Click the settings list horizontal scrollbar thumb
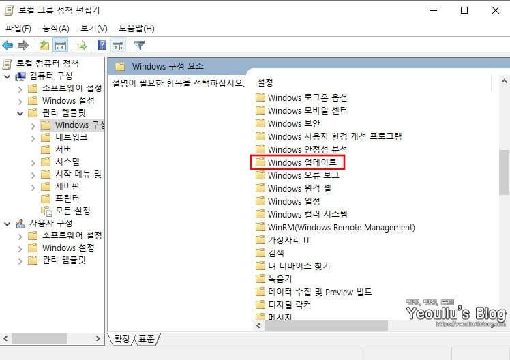The height and width of the screenshot is (360, 510). click(x=326, y=325)
